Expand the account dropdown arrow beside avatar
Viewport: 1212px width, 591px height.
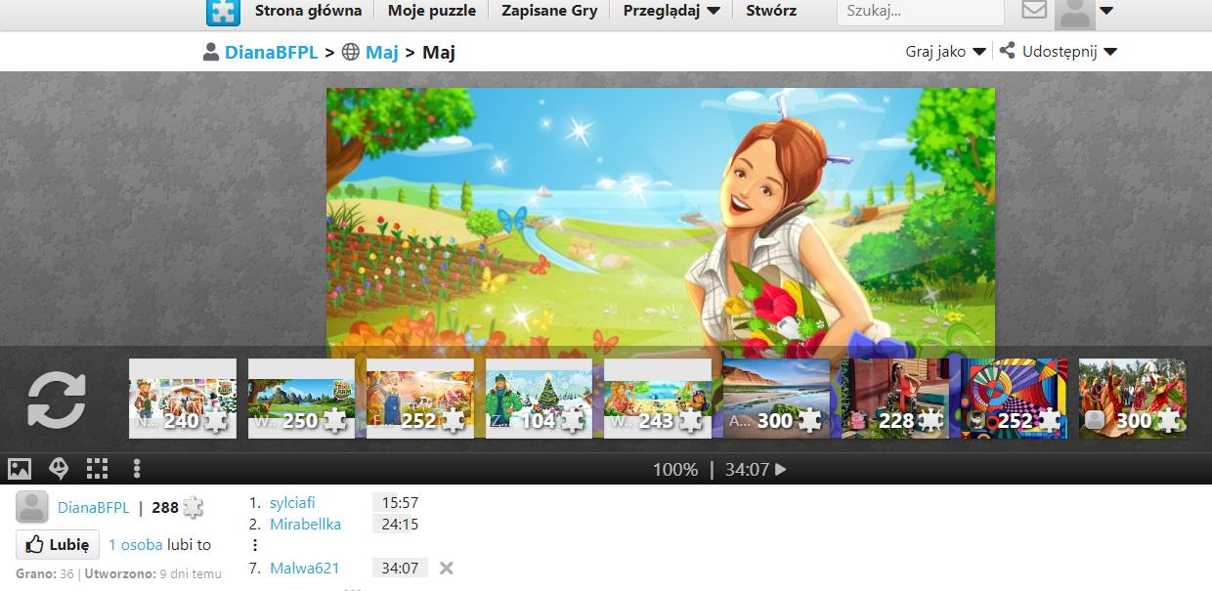1106,12
